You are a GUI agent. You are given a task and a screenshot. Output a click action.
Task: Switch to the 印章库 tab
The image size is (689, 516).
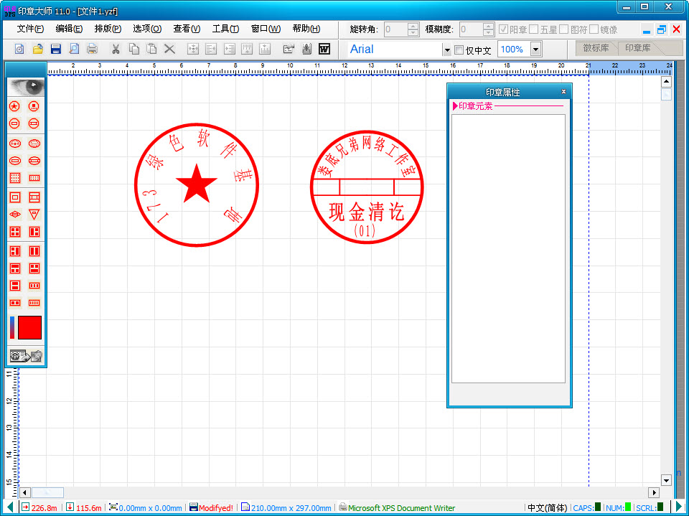637,48
